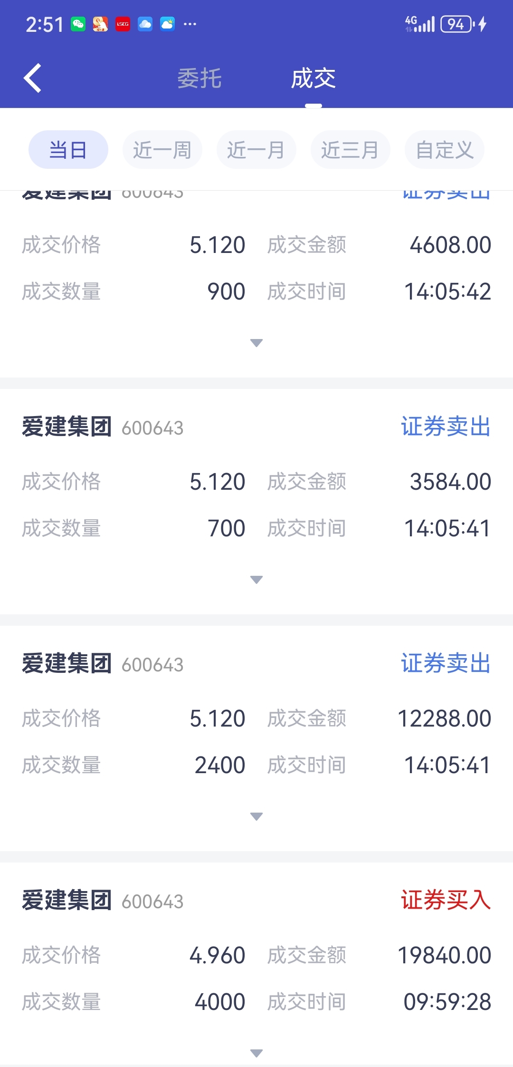Tap the weather notification icon

[x=167, y=24]
